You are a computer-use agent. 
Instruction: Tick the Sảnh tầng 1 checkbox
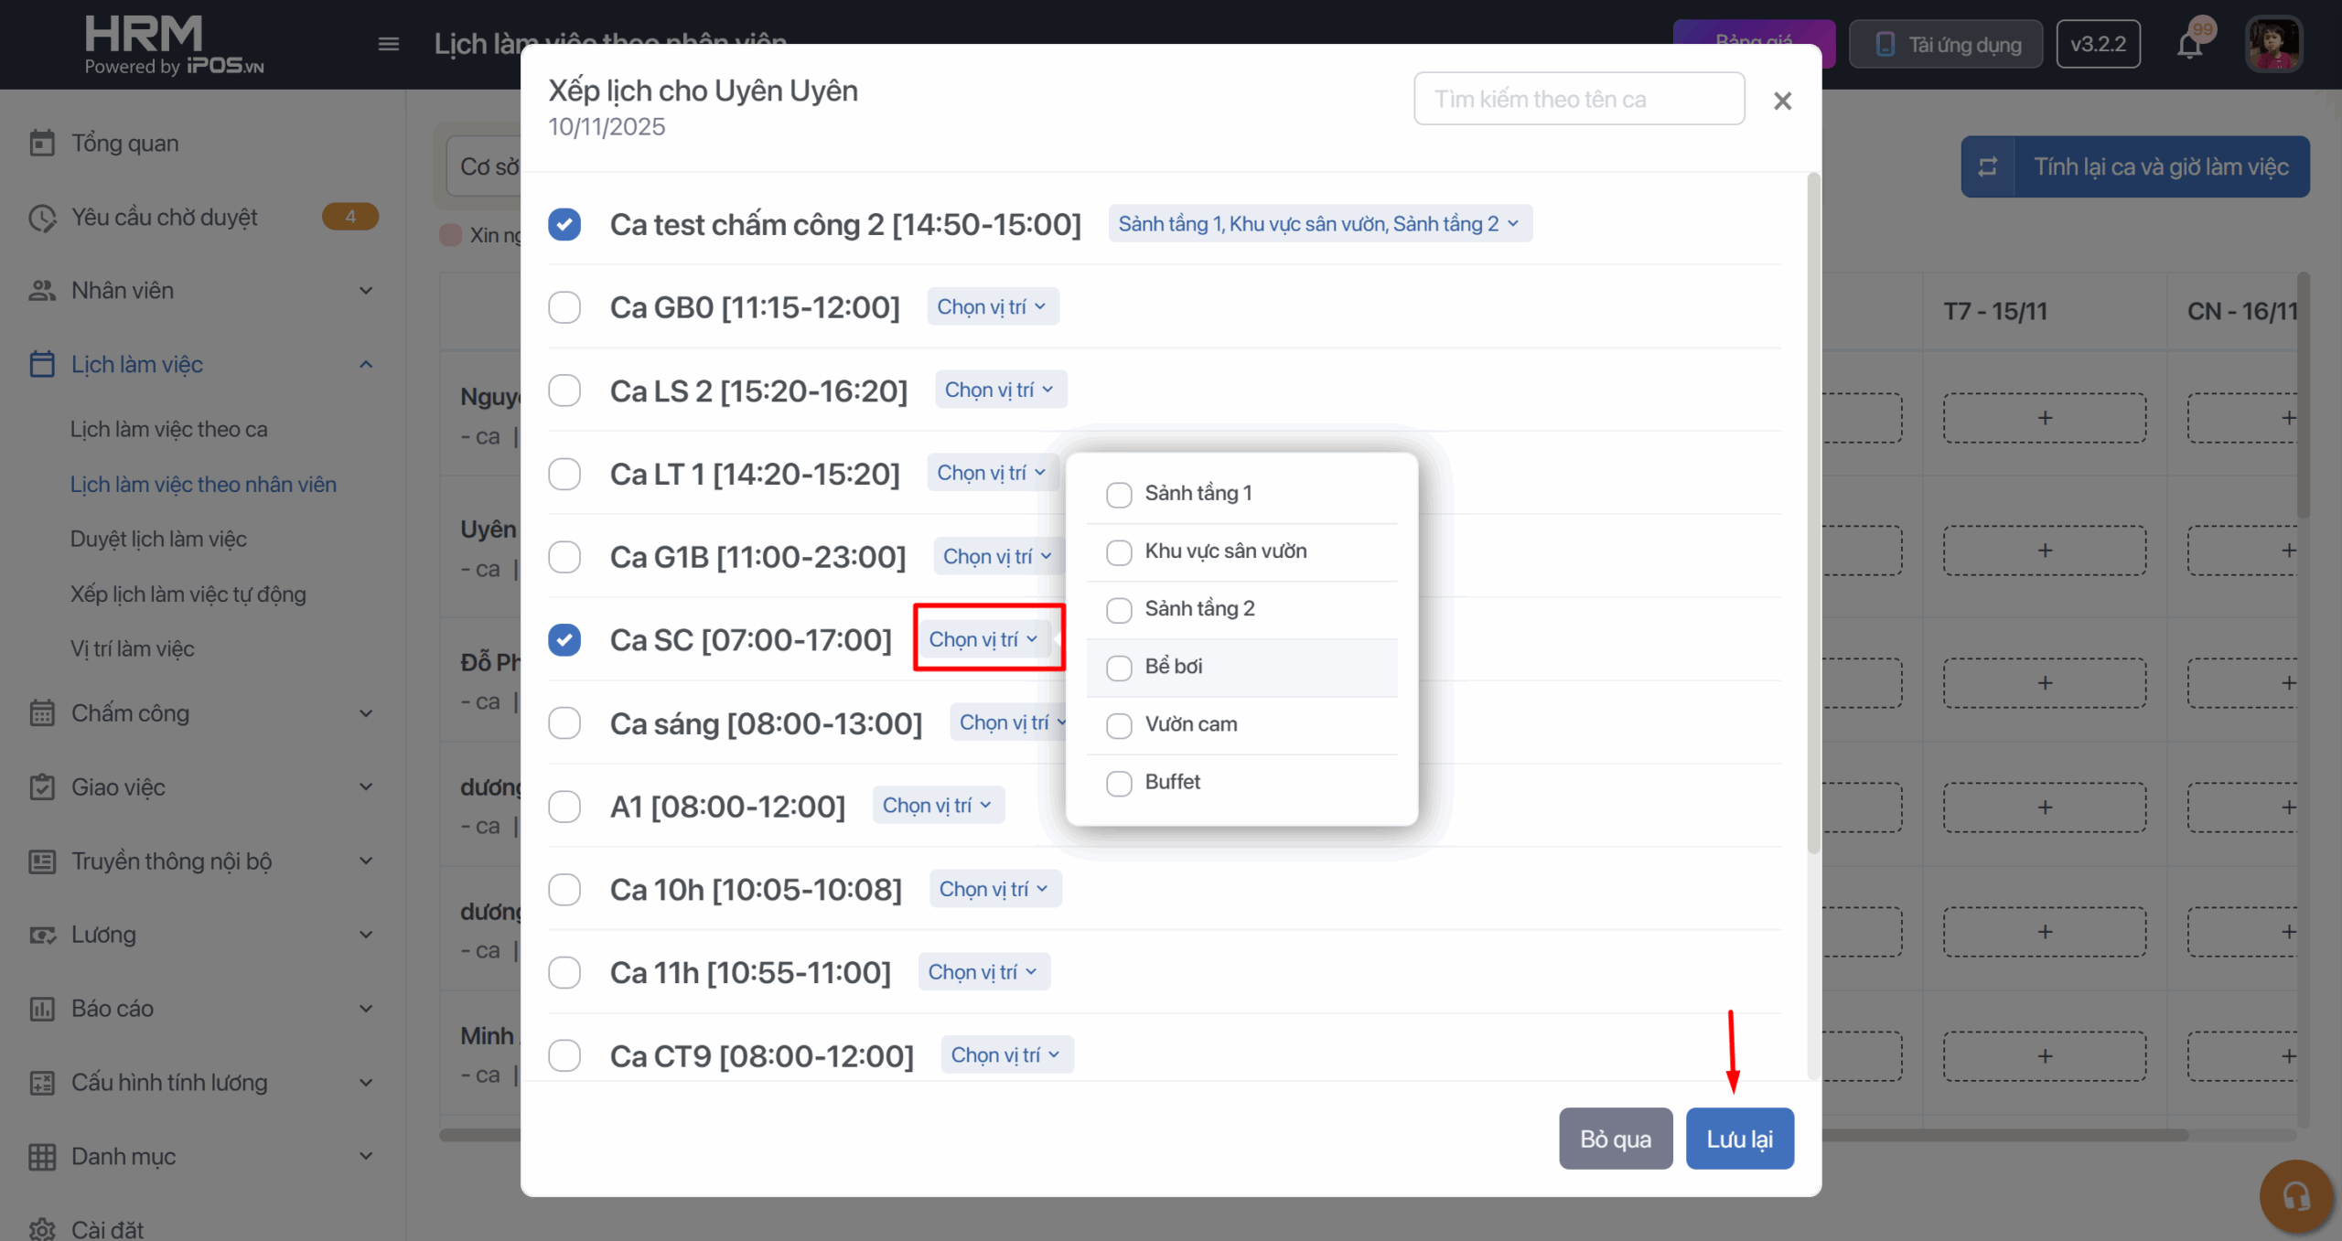[1119, 495]
